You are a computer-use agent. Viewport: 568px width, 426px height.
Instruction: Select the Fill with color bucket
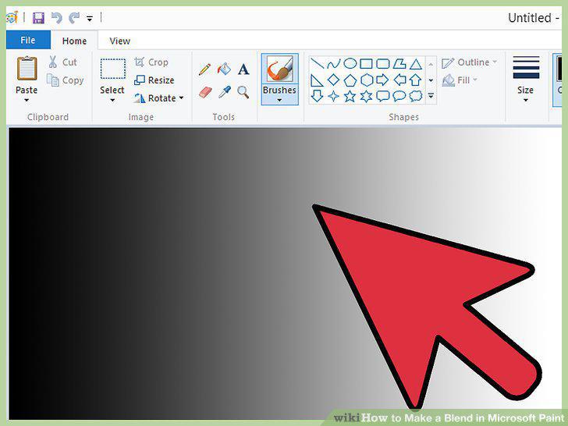(x=224, y=69)
